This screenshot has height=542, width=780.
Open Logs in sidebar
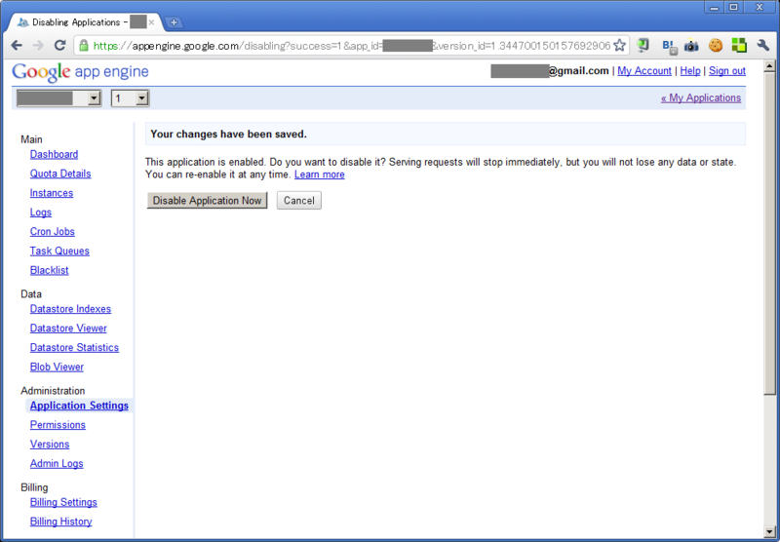point(40,213)
